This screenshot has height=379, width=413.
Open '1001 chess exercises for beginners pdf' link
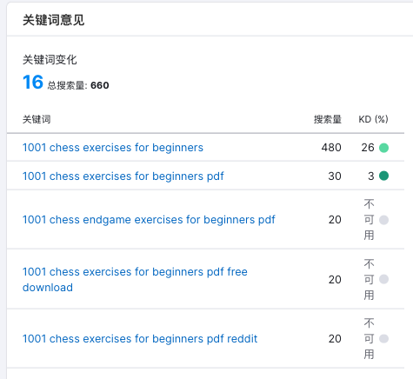pyautogui.click(x=123, y=176)
